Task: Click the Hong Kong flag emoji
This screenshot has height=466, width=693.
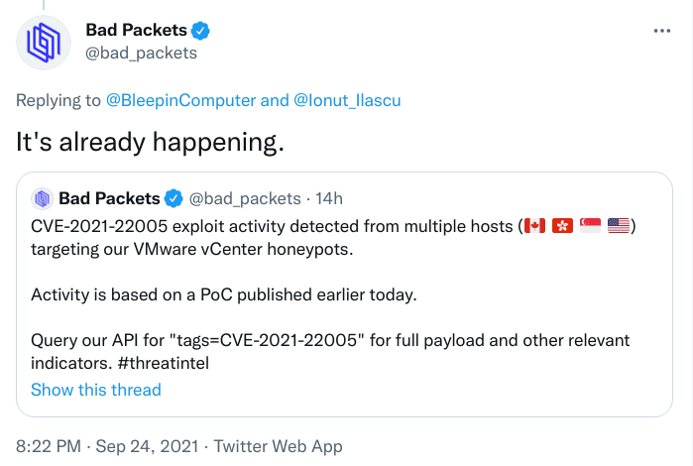Action: pos(562,226)
